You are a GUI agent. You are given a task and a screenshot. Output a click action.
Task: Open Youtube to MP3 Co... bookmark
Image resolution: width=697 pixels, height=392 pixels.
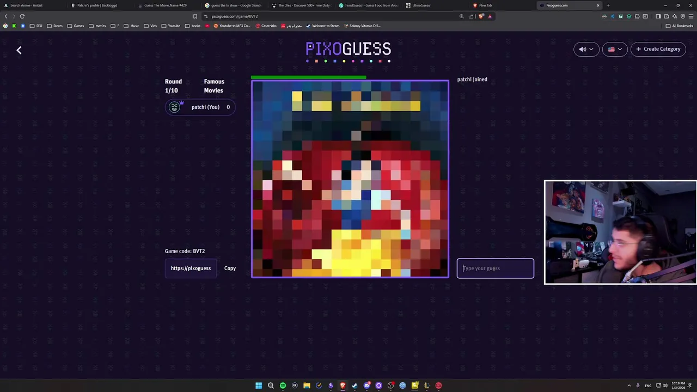pyautogui.click(x=232, y=26)
